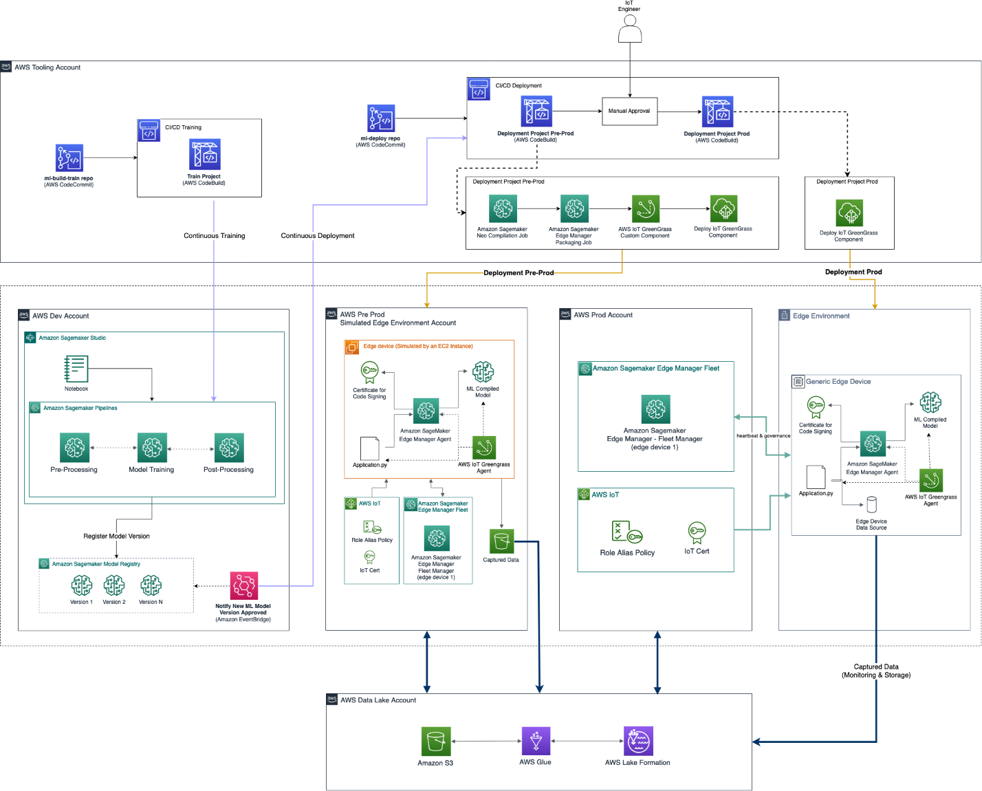The image size is (982, 791).
Task: Select the Deployment Project Prod CodeBuild icon
Action: pos(717,112)
